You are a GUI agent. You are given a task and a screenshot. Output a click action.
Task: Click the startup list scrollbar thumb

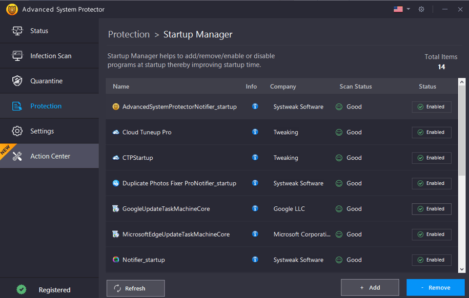pyautogui.click(x=461, y=131)
